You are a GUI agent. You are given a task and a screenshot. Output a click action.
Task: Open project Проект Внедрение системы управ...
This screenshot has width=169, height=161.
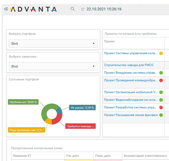click(x=130, y=73)
